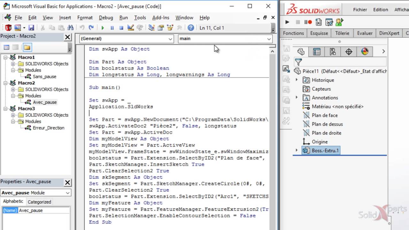The height and width of the screenshot is (230, 409).
Task: Select the ConfigurationManager tab icon
Action: coord(333,51)
